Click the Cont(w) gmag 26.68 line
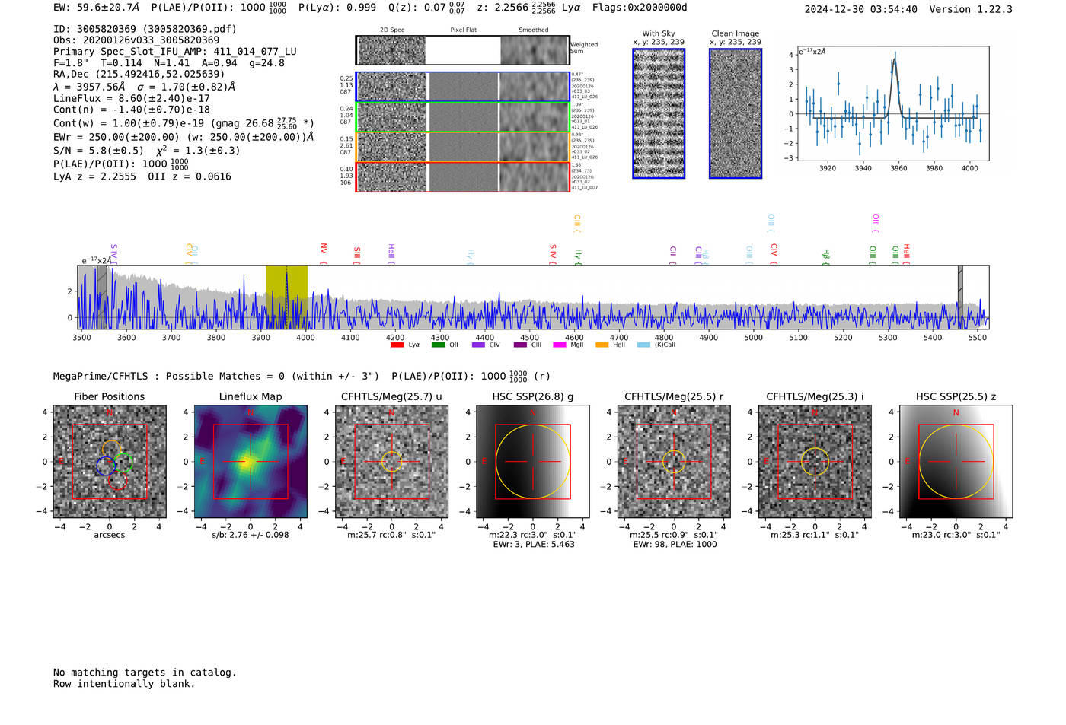1066x725 pixels. coord(184,122)
